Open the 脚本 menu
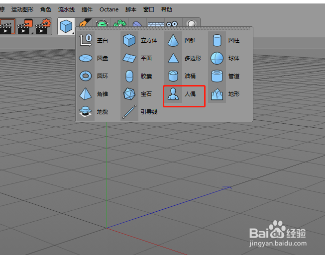Screen dimensions: 325x255 click(x=131, y=9)
